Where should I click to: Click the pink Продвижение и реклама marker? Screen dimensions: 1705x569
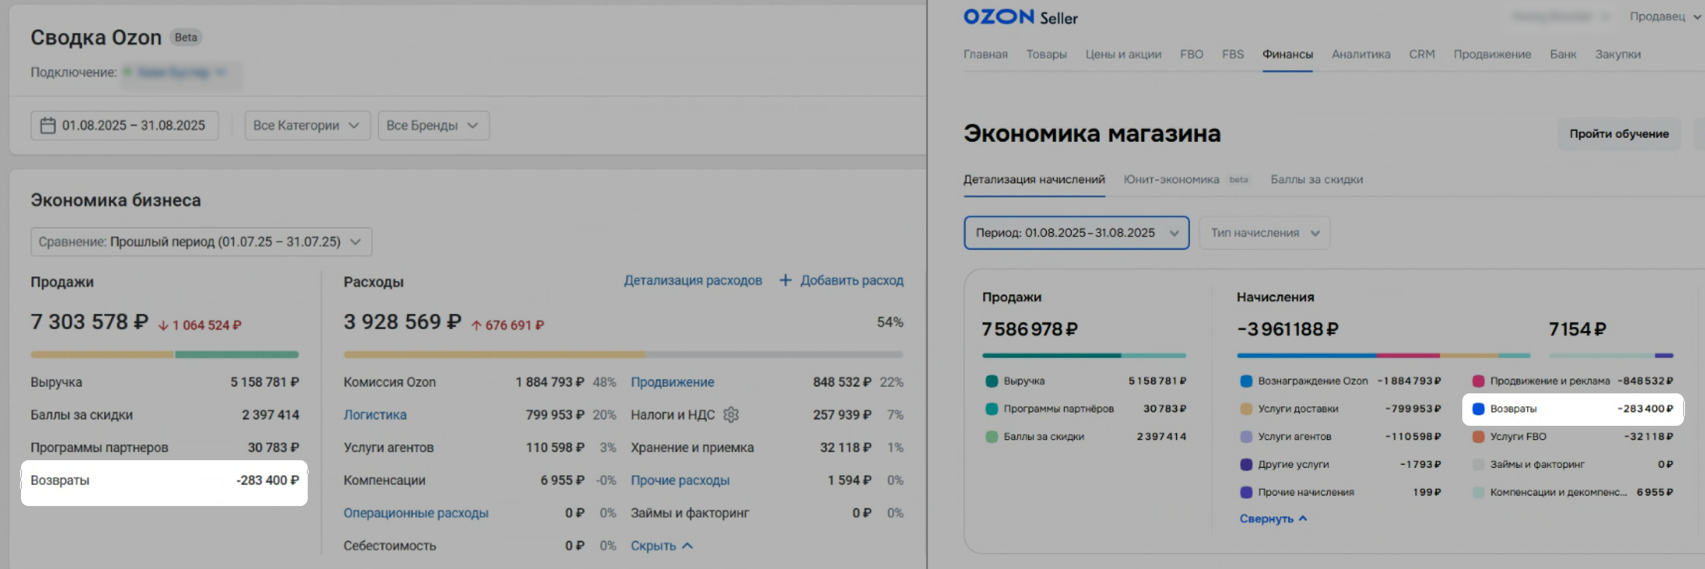point(1478,380)
